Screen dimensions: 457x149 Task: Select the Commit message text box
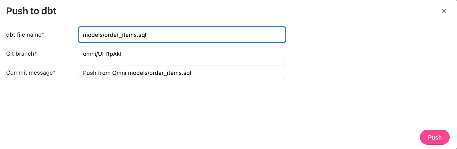[x=182, y=73]
